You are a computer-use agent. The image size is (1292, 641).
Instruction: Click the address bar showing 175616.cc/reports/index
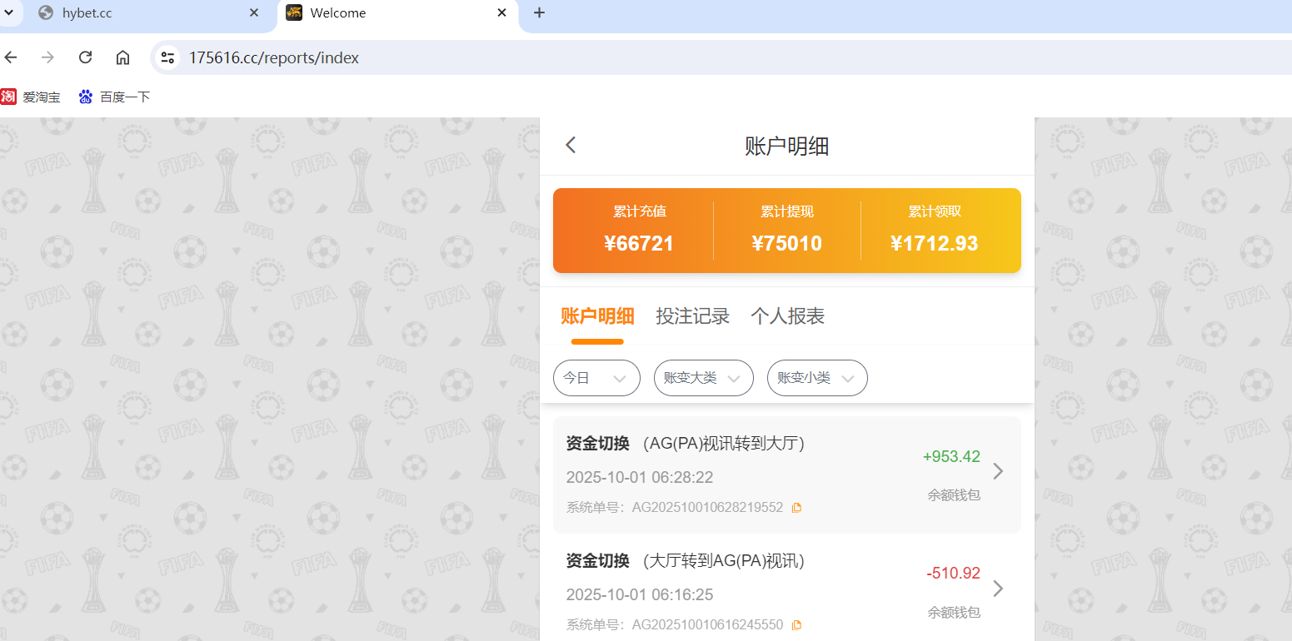(x=275, y=57)
